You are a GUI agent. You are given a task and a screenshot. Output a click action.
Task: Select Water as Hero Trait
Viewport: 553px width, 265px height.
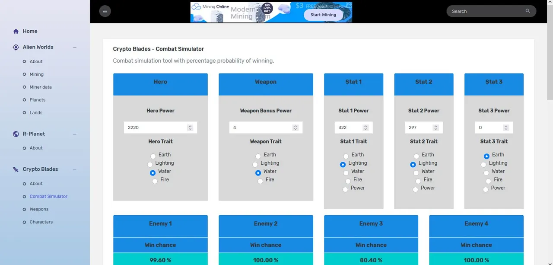pos(153,173)
